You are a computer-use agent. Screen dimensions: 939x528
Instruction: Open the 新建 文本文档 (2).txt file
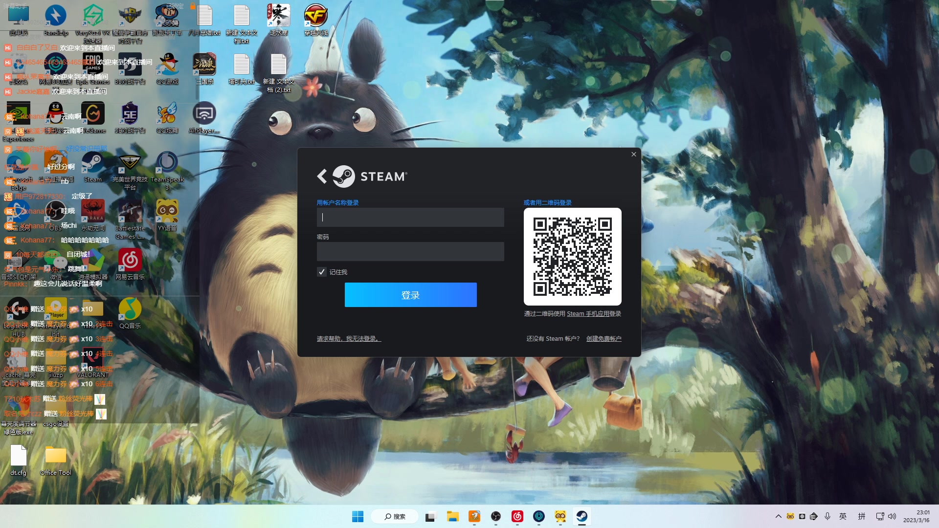click(x=279, y=73)
